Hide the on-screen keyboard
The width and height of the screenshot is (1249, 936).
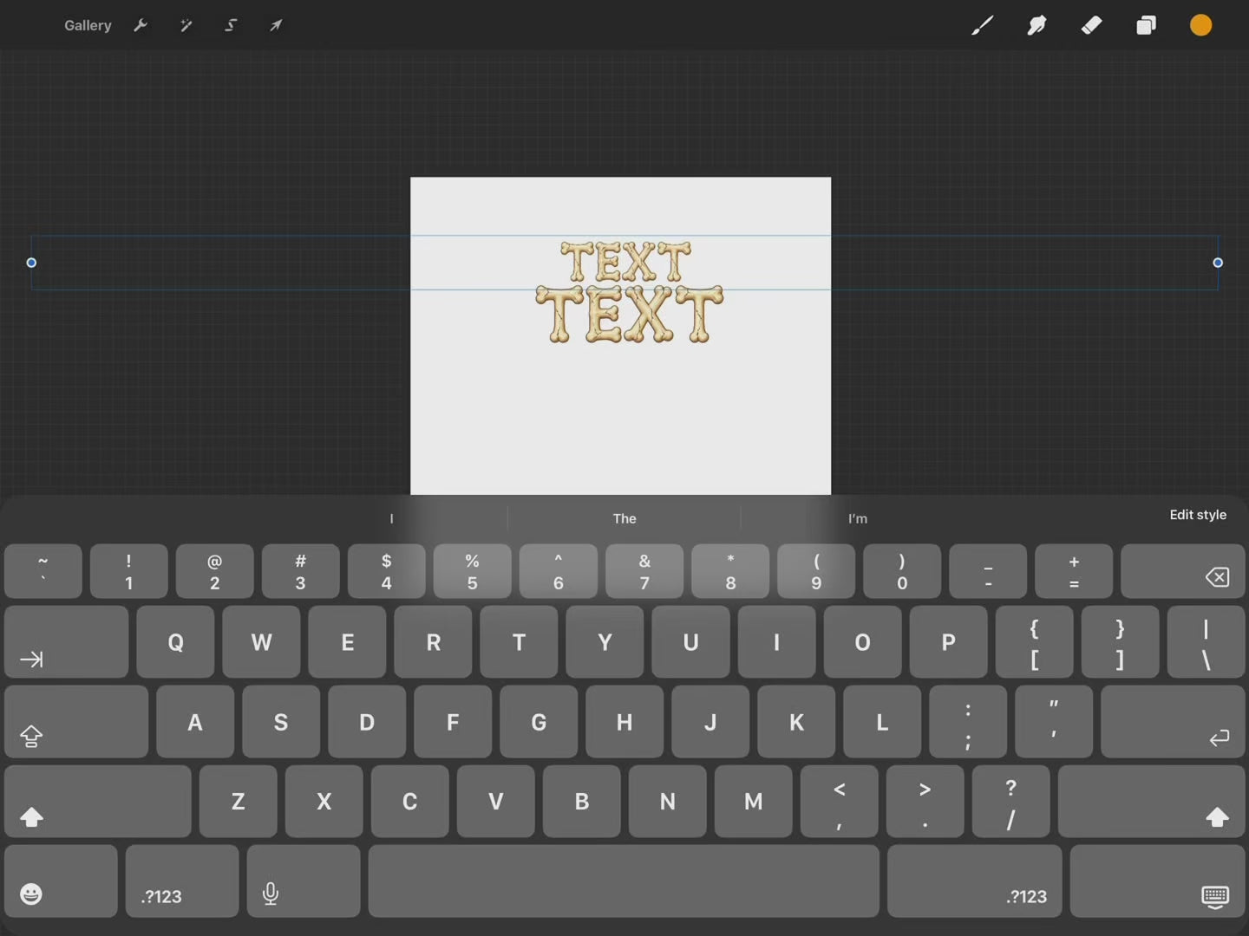1157,881
